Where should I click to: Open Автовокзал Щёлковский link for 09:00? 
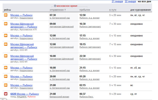pos(62,27)
